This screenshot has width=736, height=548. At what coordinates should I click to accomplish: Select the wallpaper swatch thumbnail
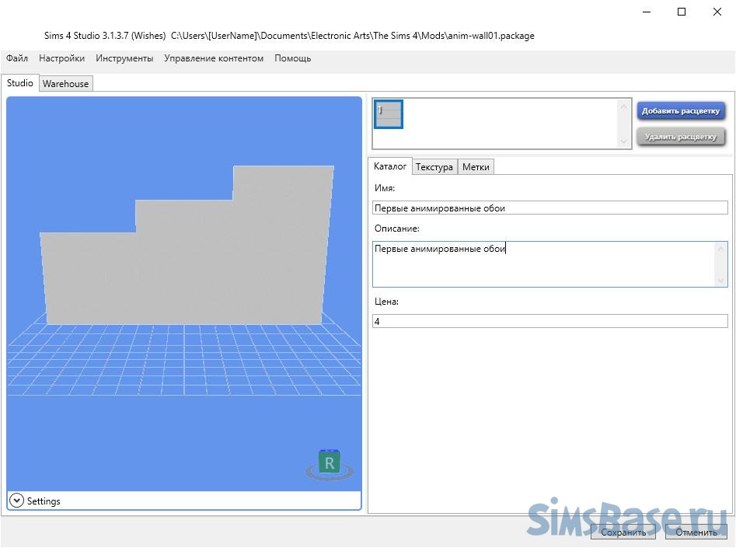point(389,114)
